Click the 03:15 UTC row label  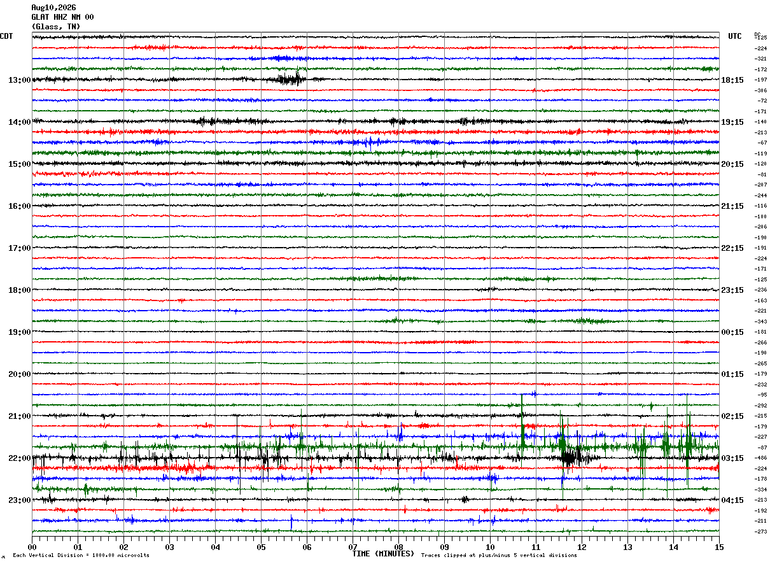(732, 458)
